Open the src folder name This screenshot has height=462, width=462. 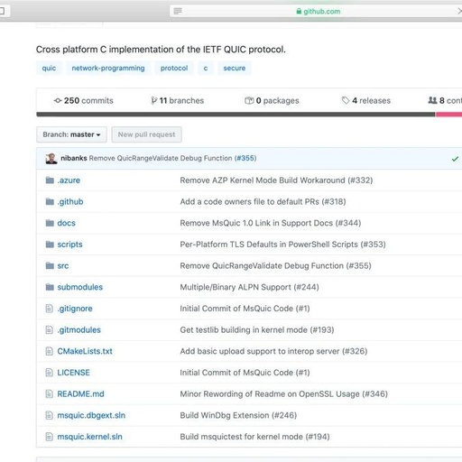63,265
